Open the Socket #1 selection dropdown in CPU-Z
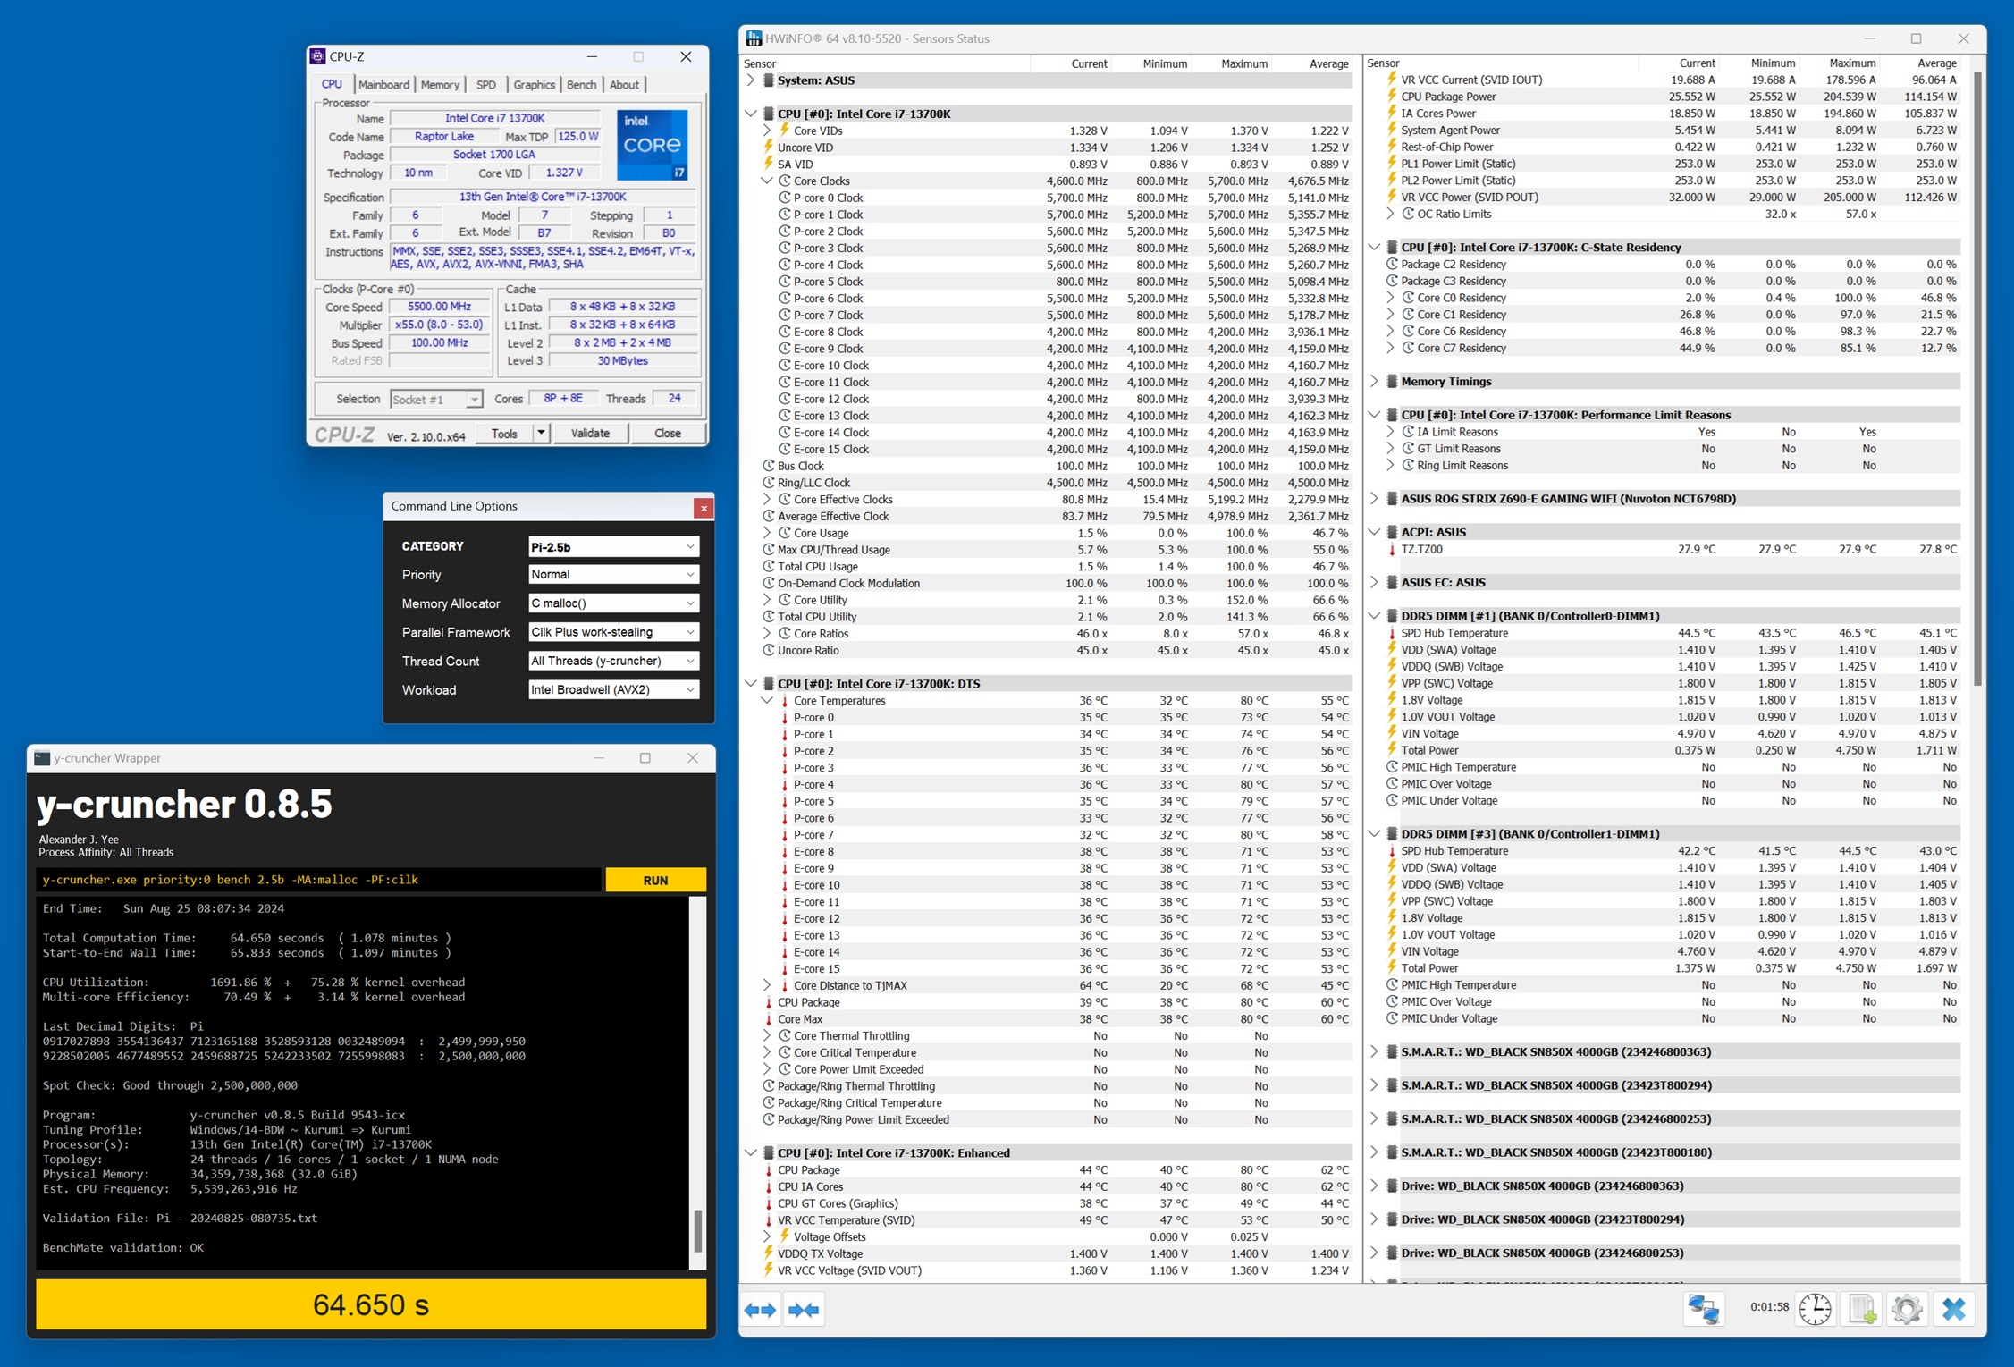The image size is (2014, 1367). 436,400
